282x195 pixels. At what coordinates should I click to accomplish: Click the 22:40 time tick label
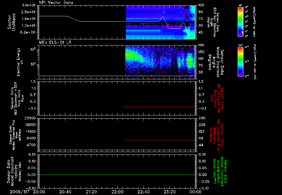point(143,192)
